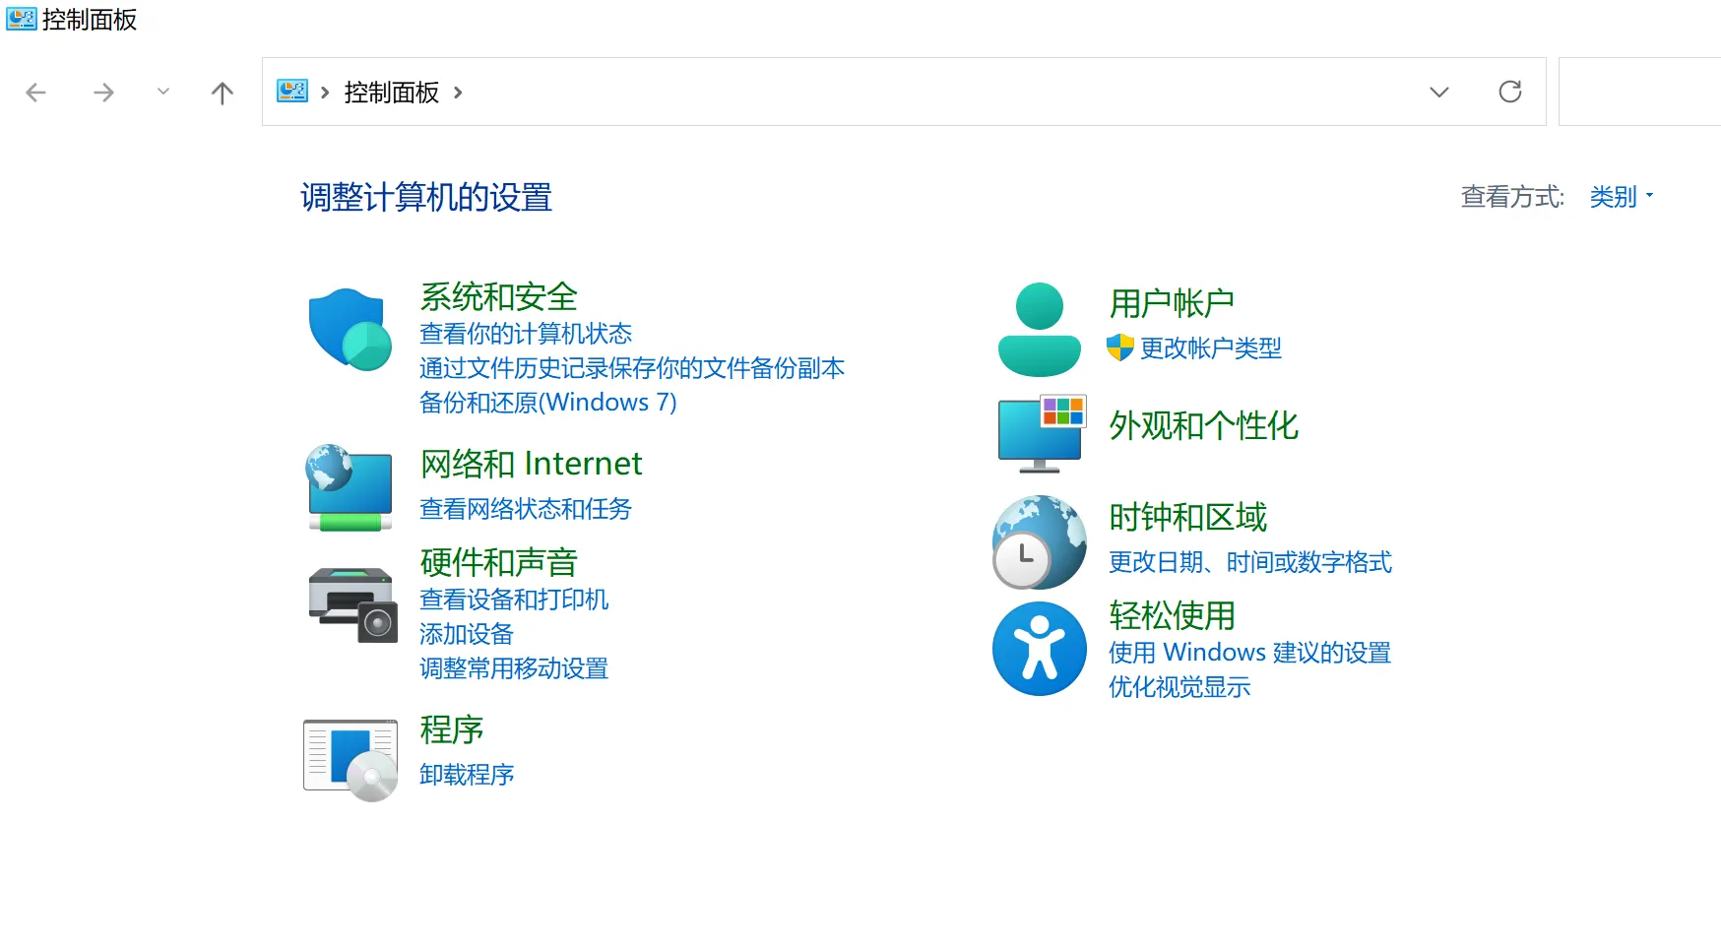Click the 添加设备 link
The height and width of the screenshot is (948, 1721).
466,634
